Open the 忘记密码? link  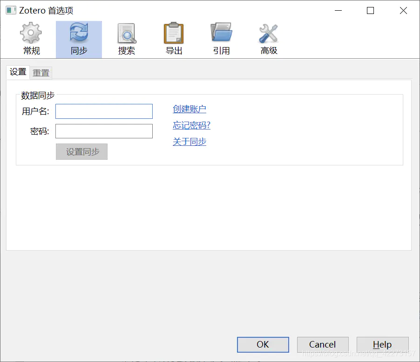click(191, 125)
